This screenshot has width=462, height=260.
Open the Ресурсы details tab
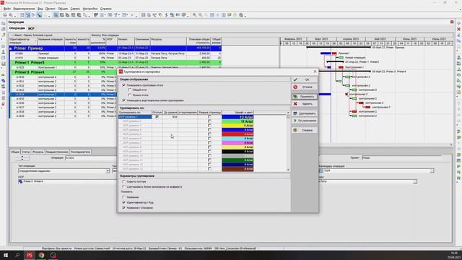coord(38,152)
